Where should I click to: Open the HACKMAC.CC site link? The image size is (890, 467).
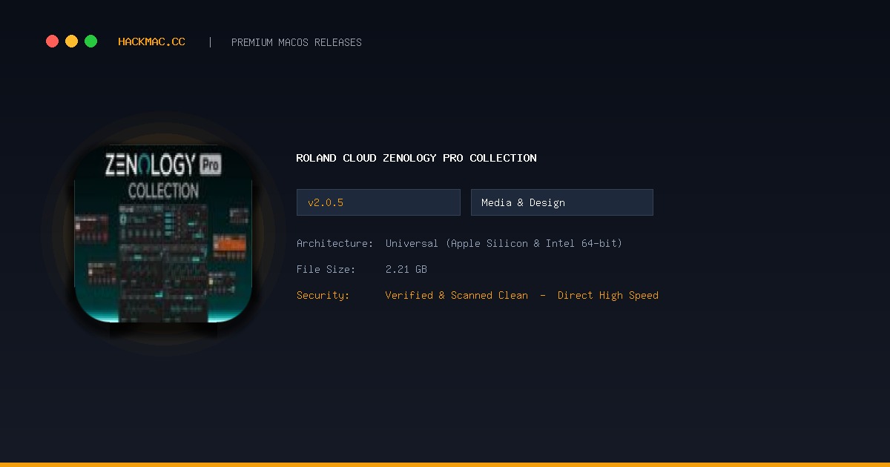[x=152, y=42]
